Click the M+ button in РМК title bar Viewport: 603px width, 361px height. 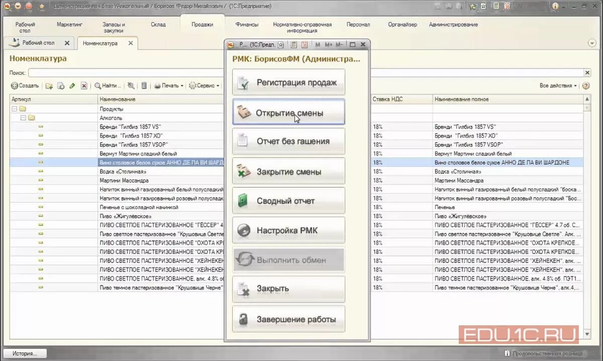(329, 45)
